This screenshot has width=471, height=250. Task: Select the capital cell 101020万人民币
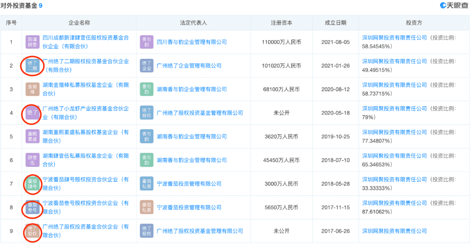point(281,66)
